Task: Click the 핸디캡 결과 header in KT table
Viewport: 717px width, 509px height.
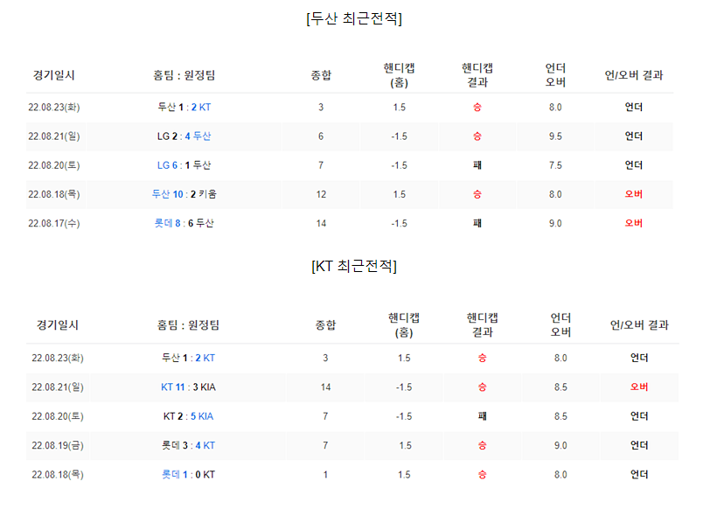Action: (482, 325)
